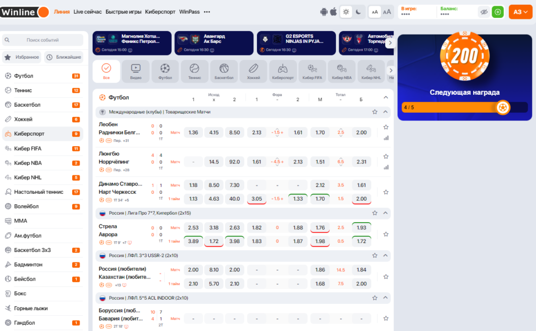This screenshot has height=331, width=536.
Task: Show next featured match cards arrow
Action: point(390,43)
